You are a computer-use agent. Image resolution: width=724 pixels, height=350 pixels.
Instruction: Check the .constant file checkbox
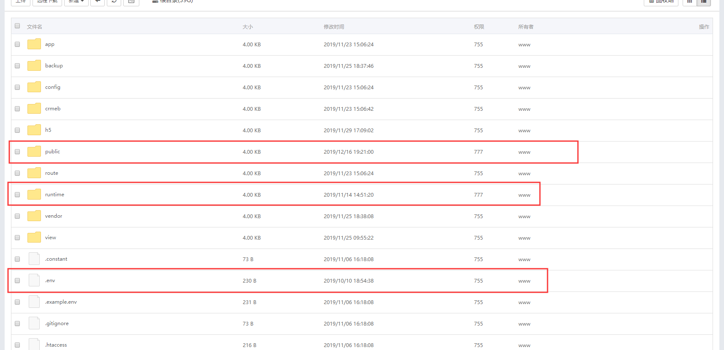pos(17,259)
